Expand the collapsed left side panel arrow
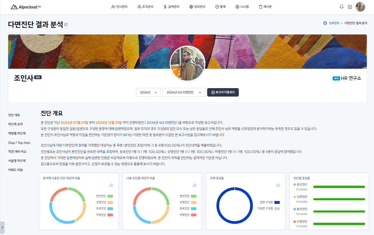Screen dimensions: 374x235 2,227
